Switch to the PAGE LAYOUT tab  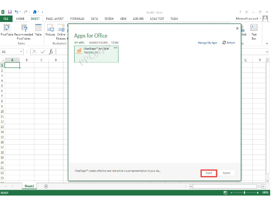click(x=55, y=19)
